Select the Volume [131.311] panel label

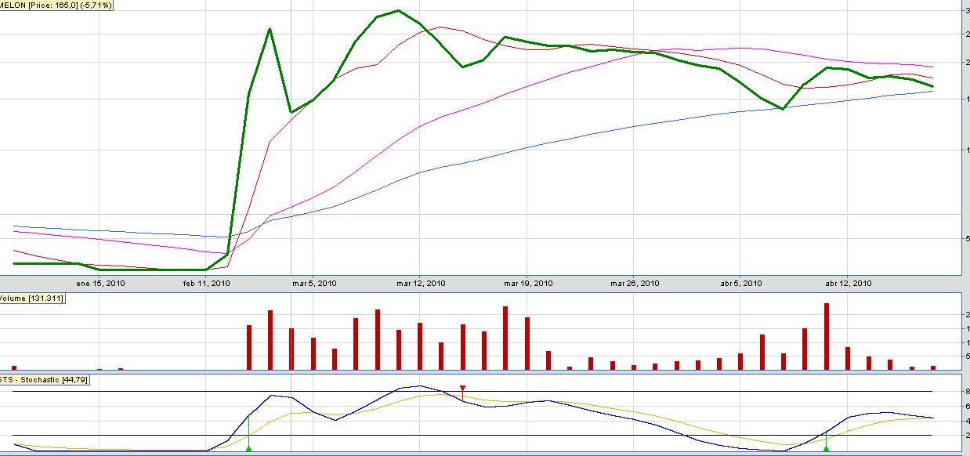click(32, 299)
